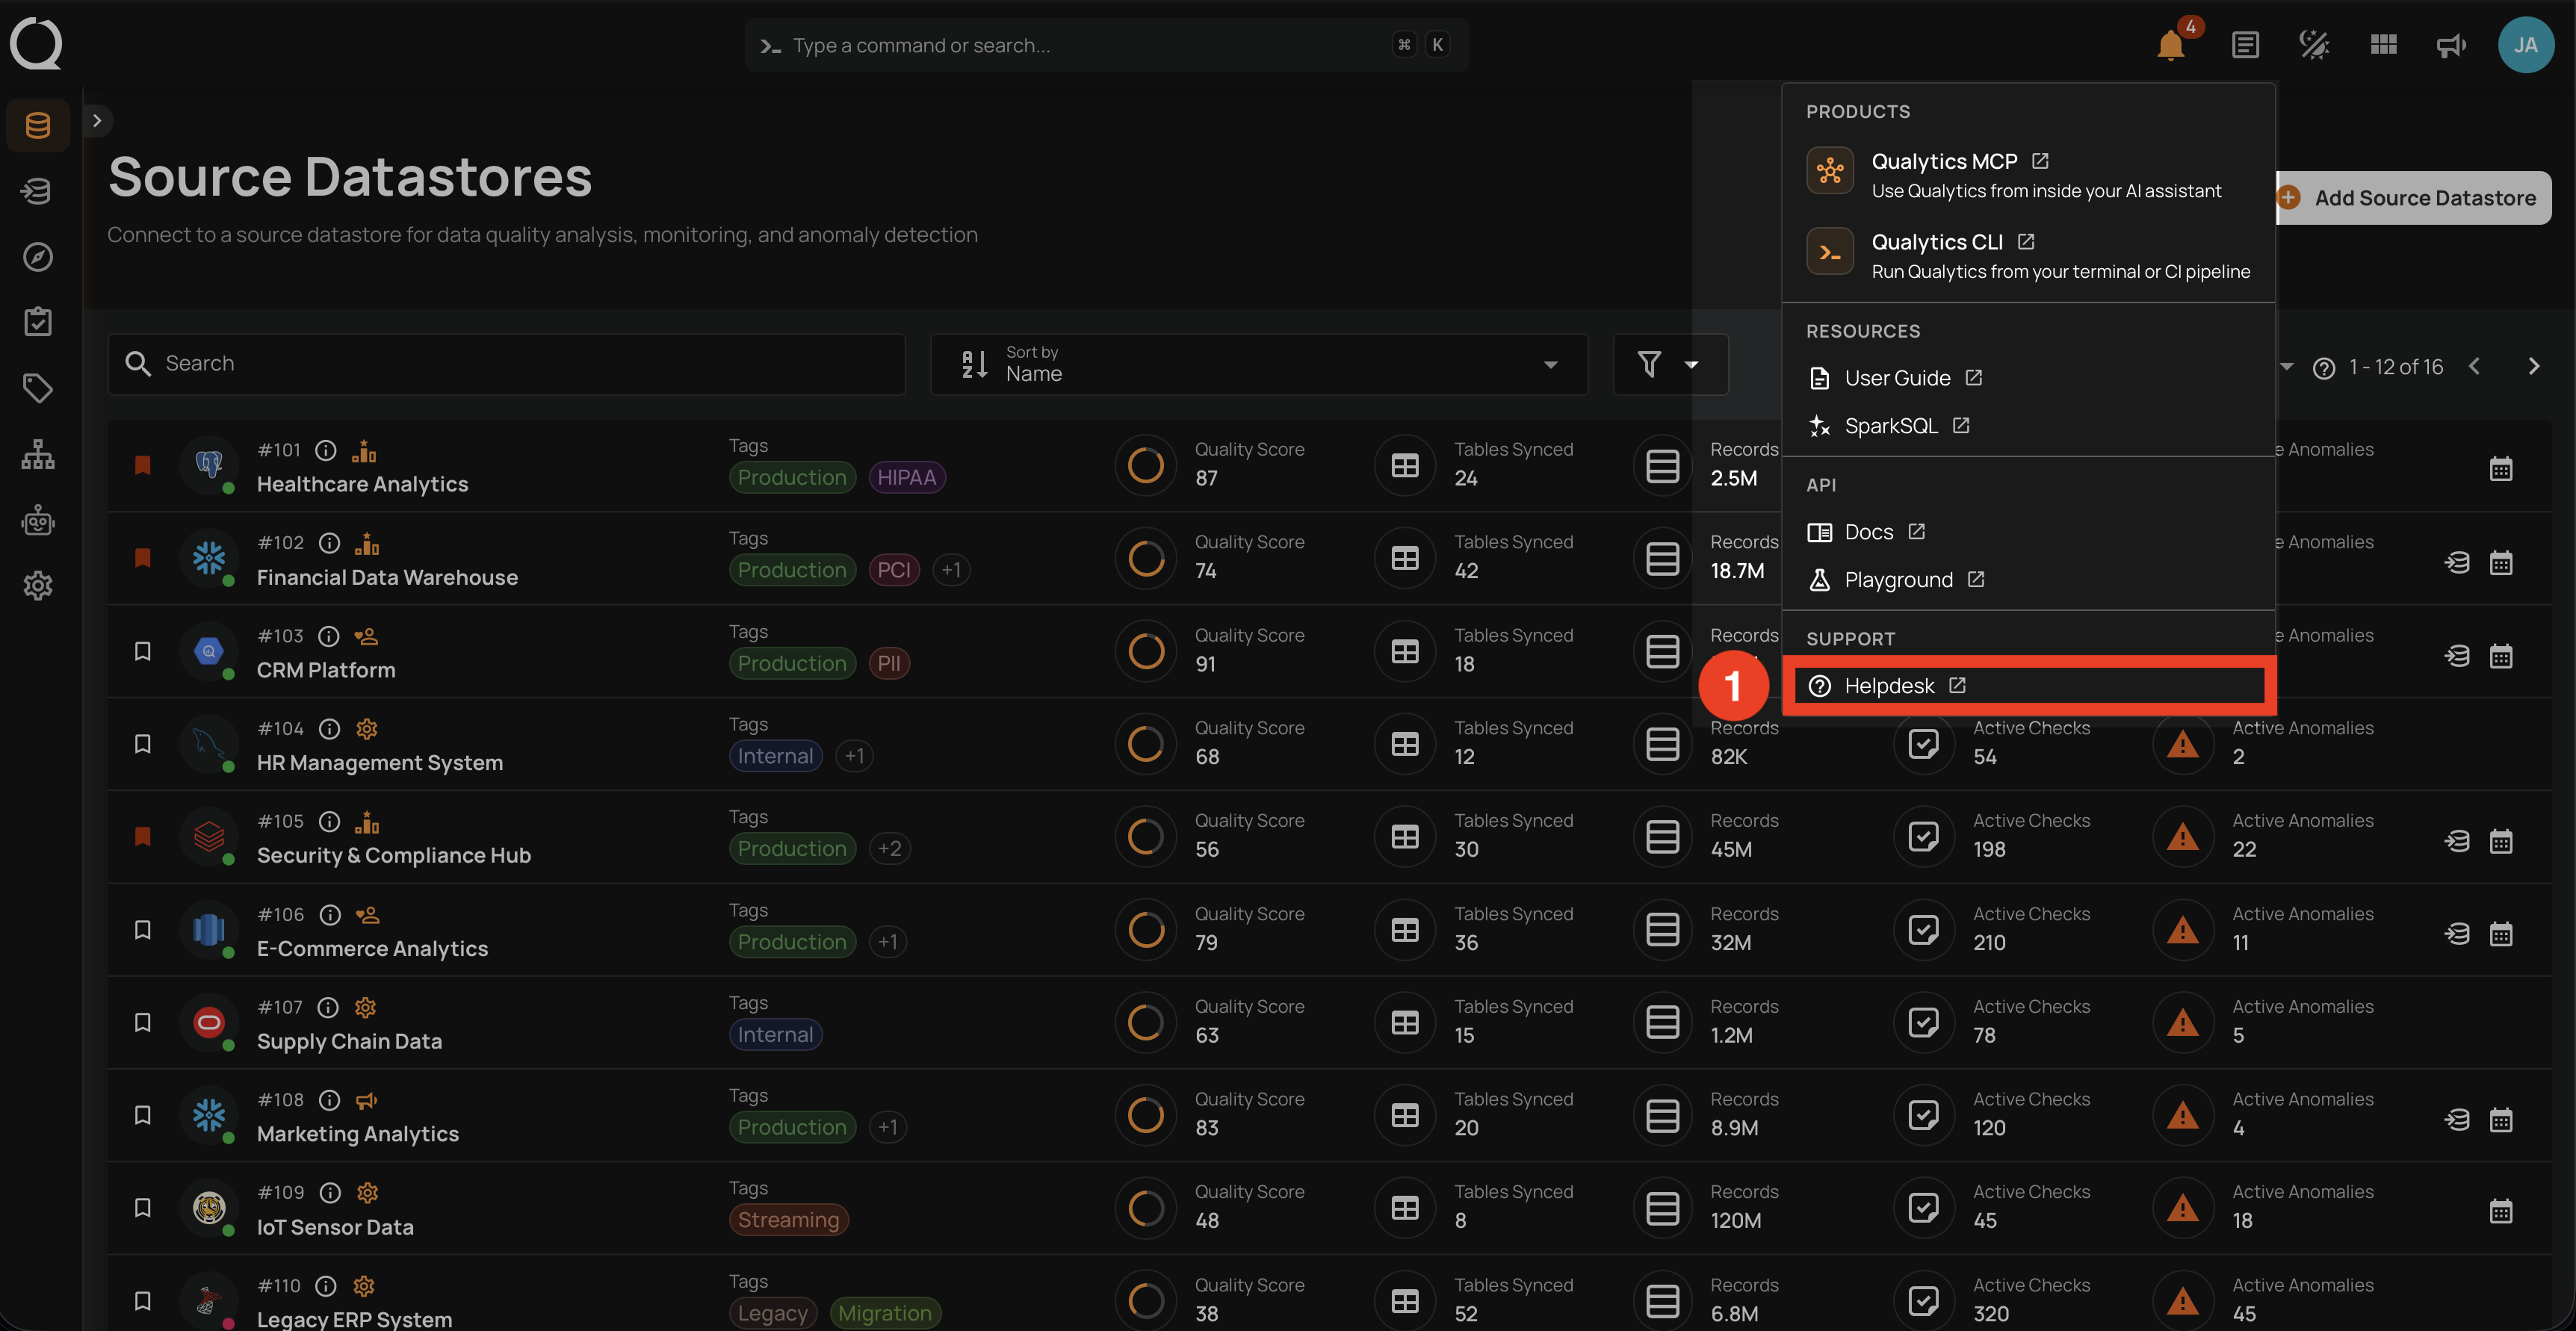This screenshot has height=1331, width=2576.
Task: Show info for datastore #101
Action: point(326,450)
